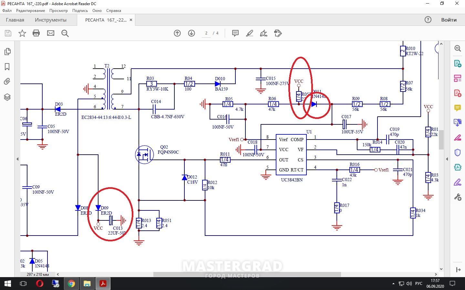
Task: Open Export PDF tool in right pane
Action: coord(458,63)
